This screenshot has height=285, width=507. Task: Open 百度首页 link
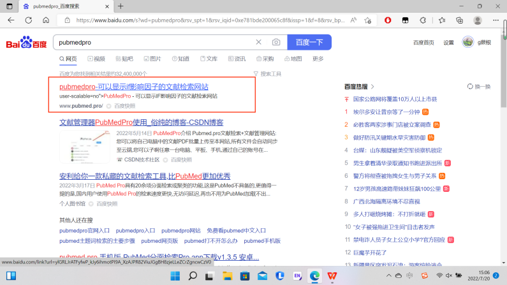tap(423, 42)
